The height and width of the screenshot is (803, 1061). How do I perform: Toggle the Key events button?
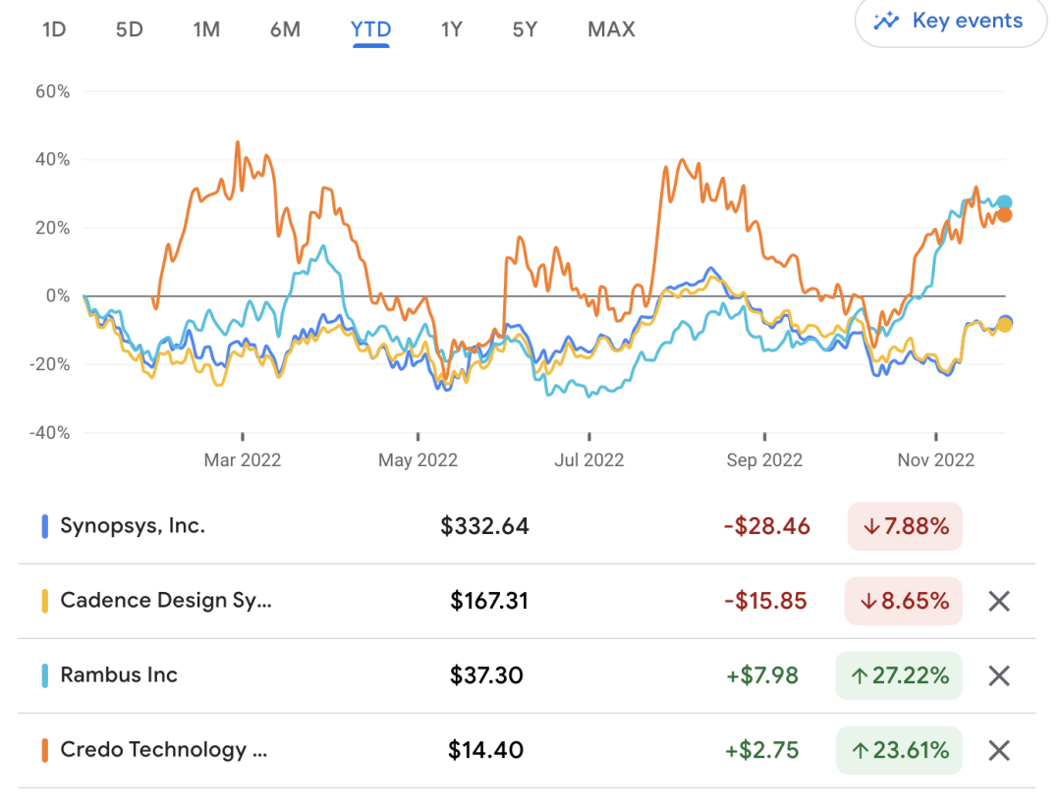tap(951, 22)
